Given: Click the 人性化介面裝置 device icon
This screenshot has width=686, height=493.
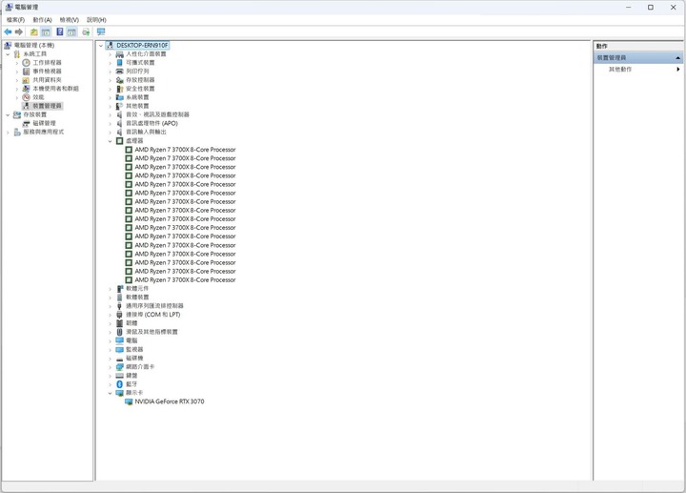Looking at the screenshot, I should 119,54.
